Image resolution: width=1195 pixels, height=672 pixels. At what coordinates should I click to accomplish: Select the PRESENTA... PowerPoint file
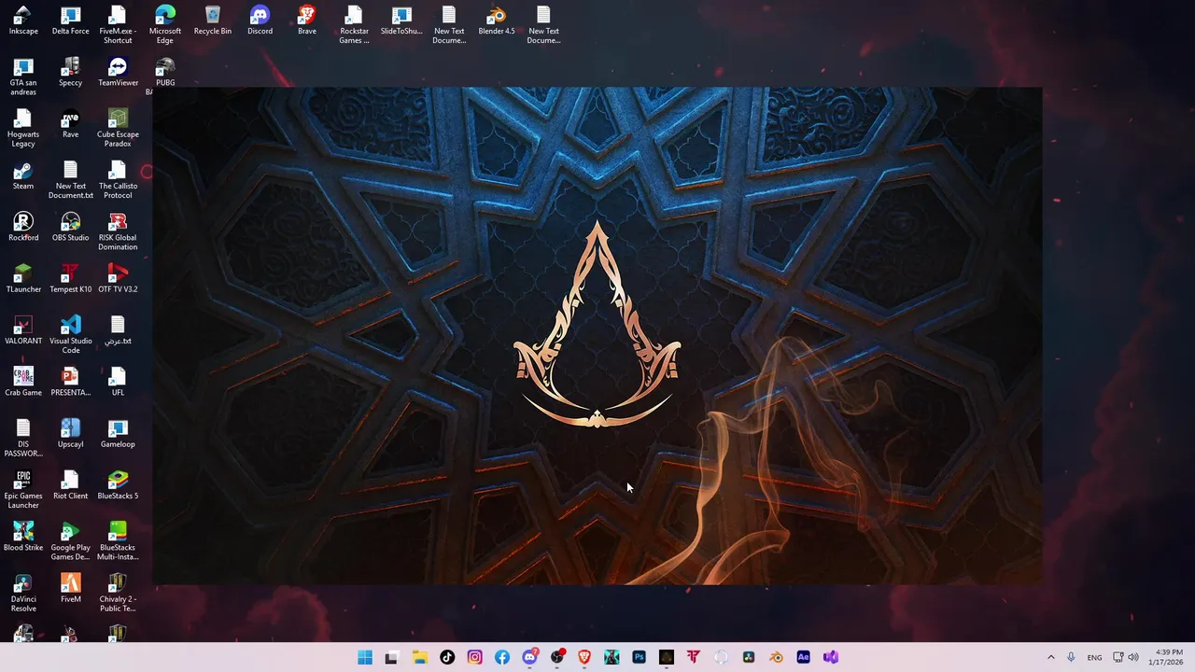click(x=70, y=382)
